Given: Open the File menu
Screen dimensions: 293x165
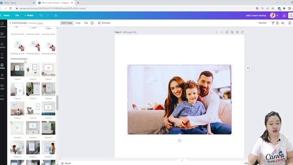Looking at the screenshot, I should click(17, 15).
